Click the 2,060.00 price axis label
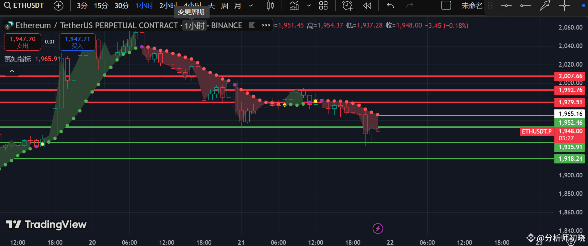The width and height of the screenshot is (588, 246). 570,28
